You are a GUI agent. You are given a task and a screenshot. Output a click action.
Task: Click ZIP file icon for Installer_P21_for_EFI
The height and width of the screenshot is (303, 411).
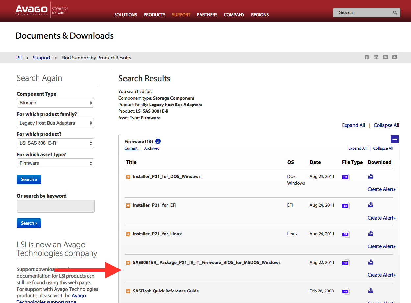[345, 206]
